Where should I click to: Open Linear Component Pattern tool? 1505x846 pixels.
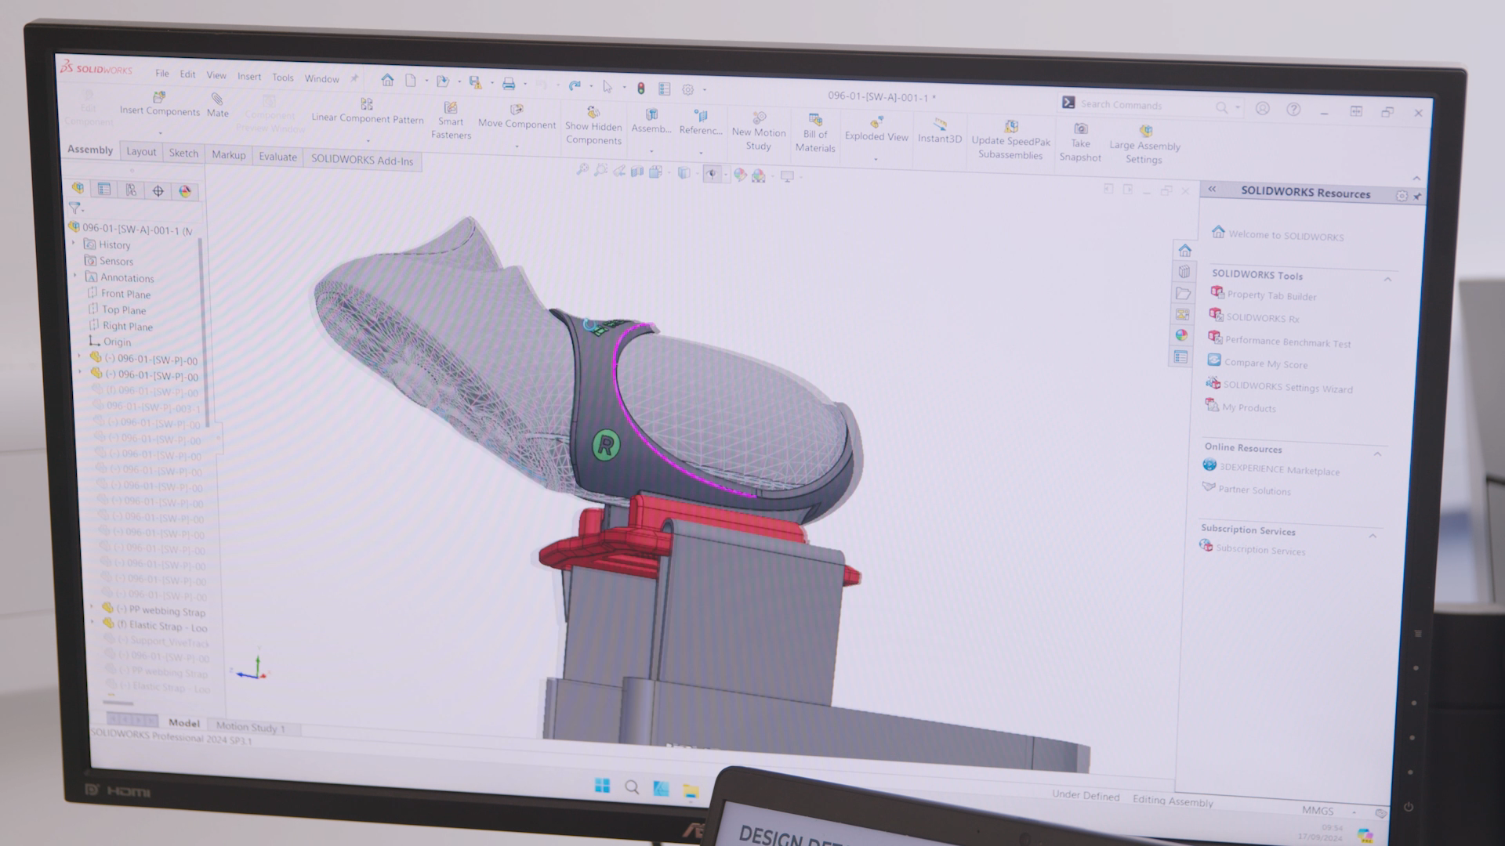click(367, 111)
